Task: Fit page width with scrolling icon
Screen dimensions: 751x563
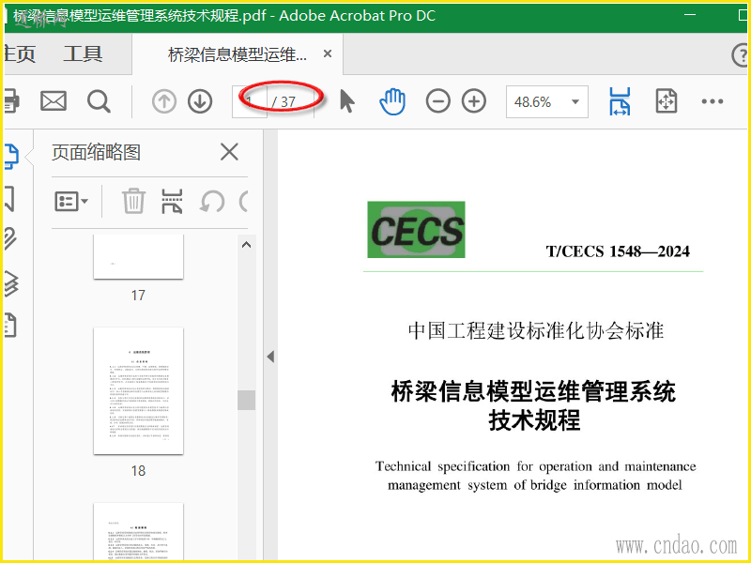Action: [620, 101]
